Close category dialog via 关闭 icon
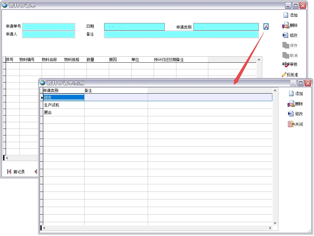Image resolution: width=314 pixels, height=236 pixels. pos(291,124)
